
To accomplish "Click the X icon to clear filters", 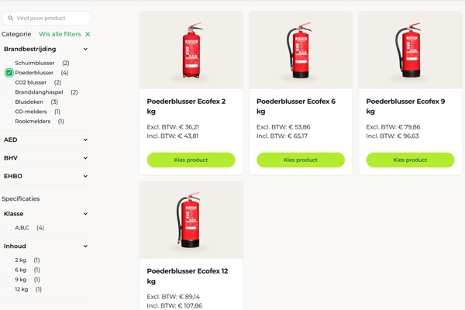I will click(x=88, y=34).
